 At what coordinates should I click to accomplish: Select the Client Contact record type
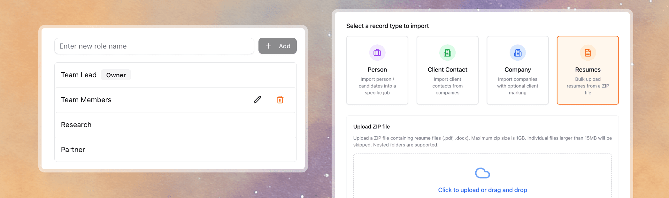pos(447,70)
